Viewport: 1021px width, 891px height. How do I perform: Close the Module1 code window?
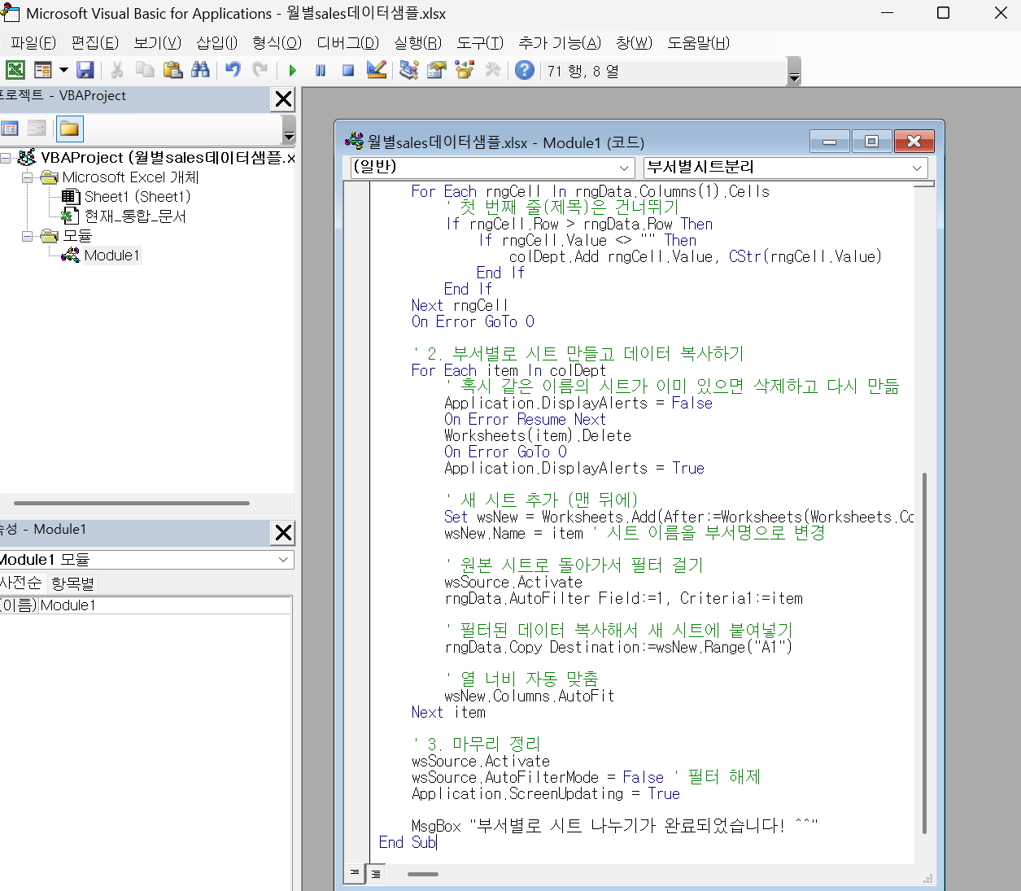[914, 142]
